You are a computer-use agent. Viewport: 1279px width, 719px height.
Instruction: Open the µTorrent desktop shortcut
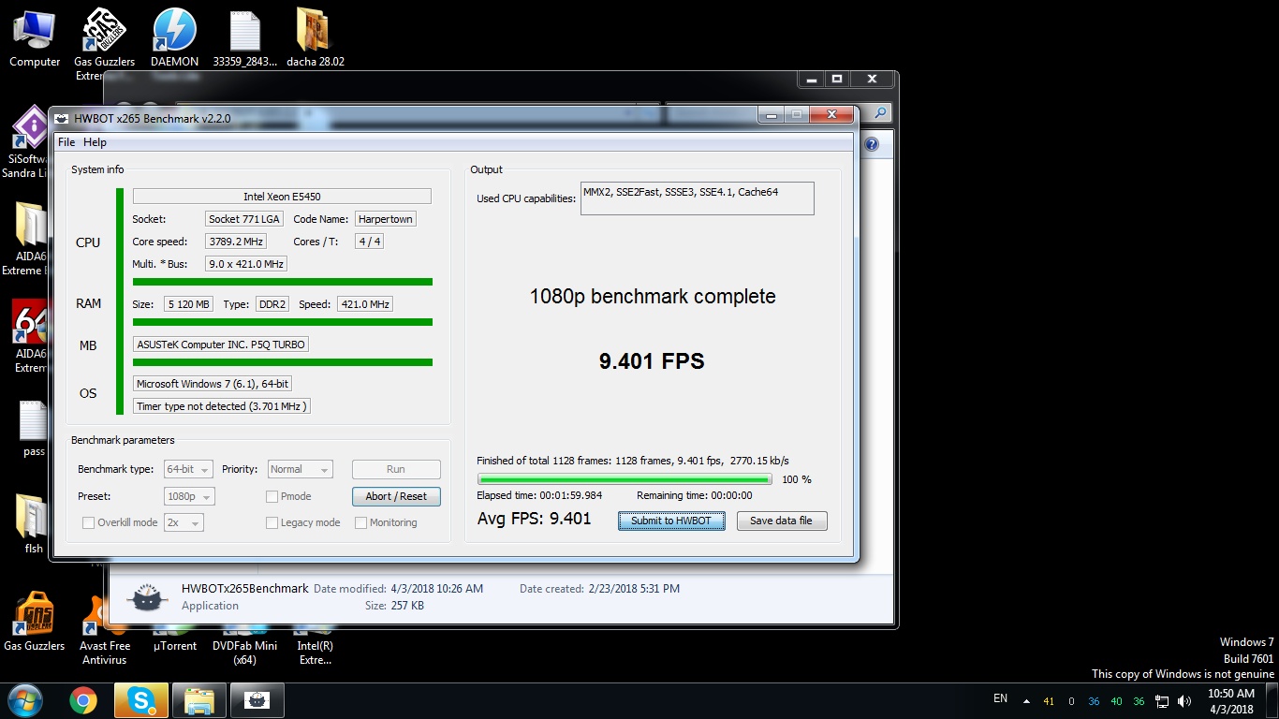point(174,637)
